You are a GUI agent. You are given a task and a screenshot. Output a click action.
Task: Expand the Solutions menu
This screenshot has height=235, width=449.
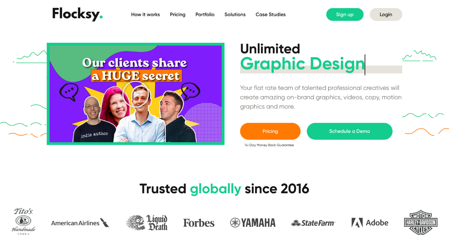[235, 15]
